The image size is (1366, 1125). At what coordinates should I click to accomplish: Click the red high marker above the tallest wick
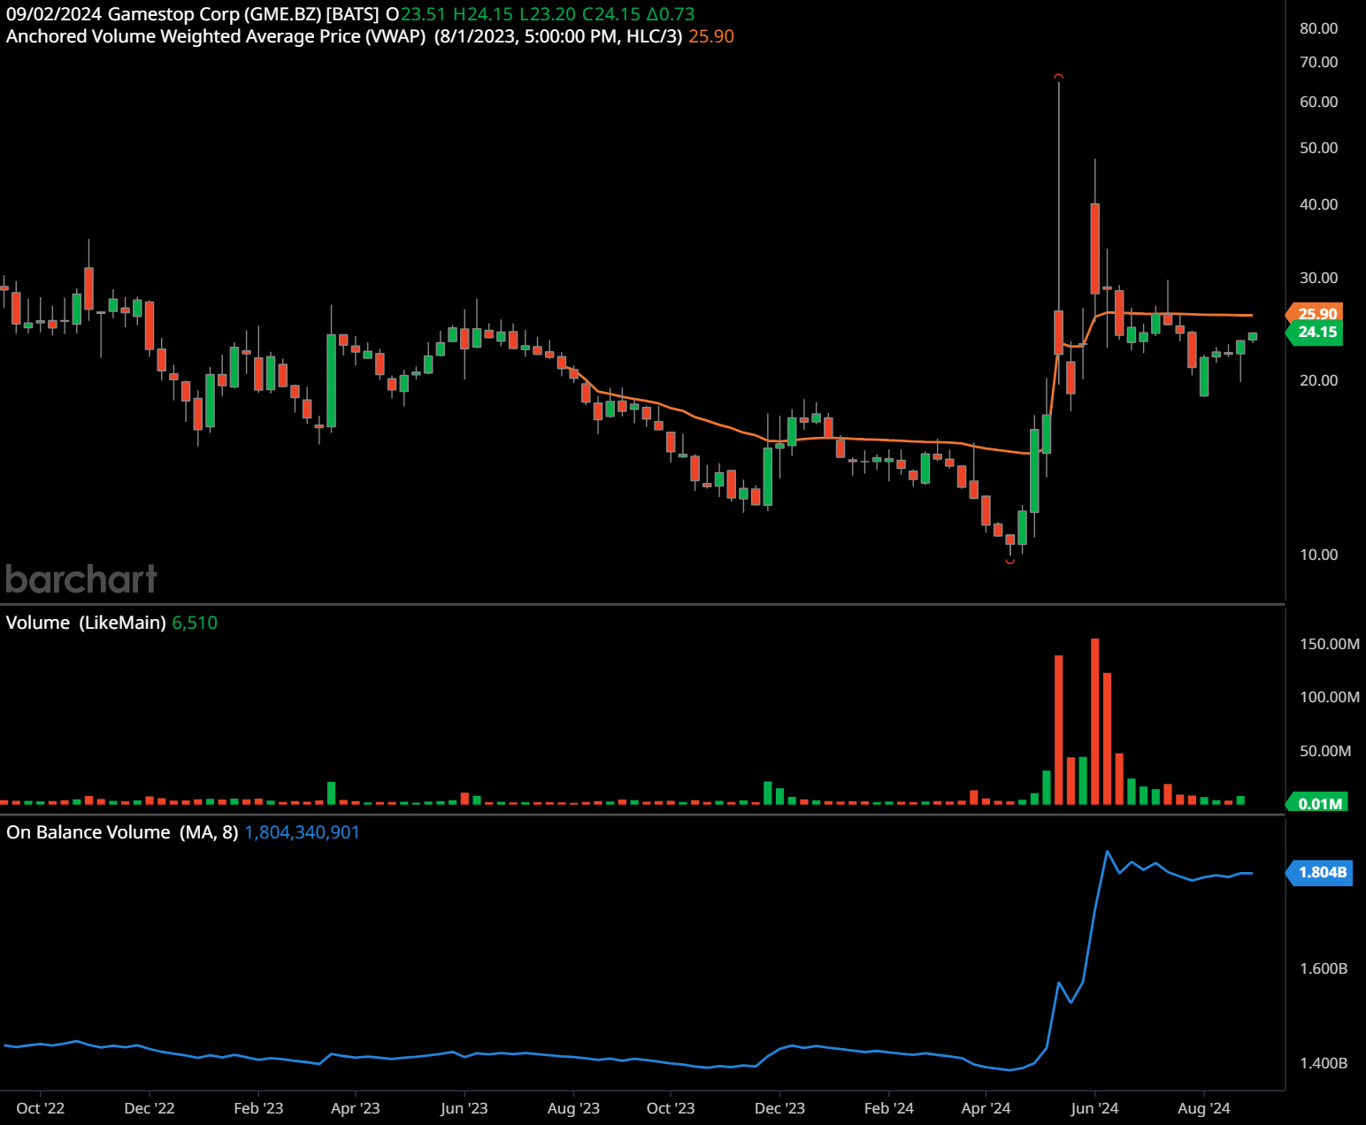point(1058,76)
